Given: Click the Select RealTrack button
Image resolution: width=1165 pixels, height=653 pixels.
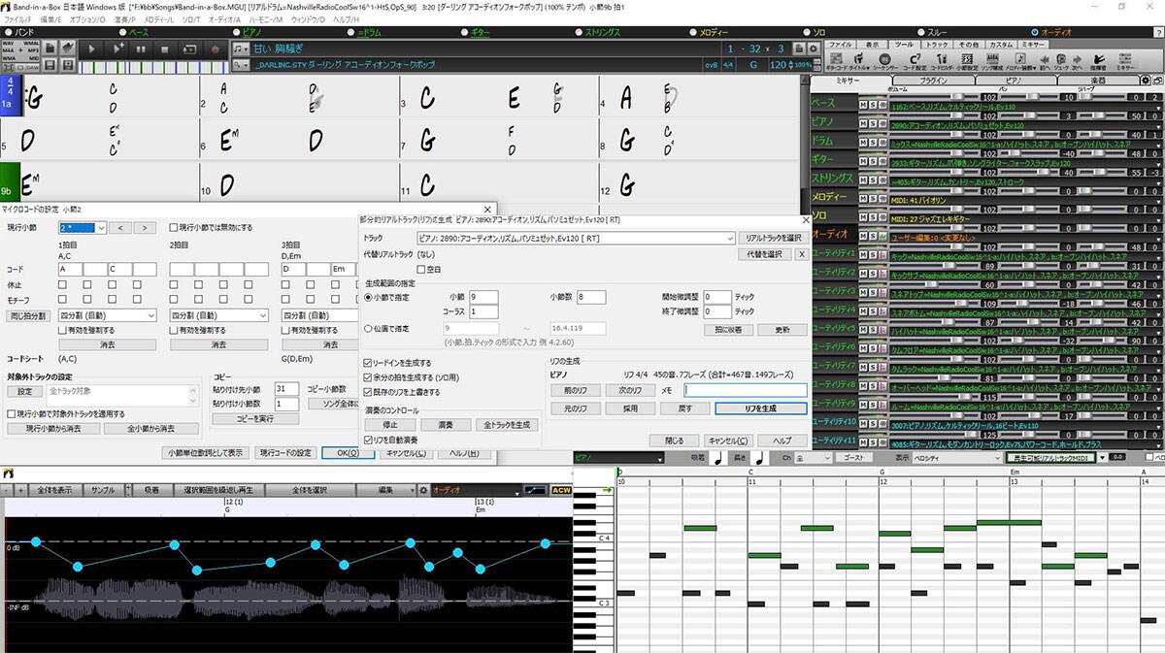Looking at the screenshot, I should (773, 238).
